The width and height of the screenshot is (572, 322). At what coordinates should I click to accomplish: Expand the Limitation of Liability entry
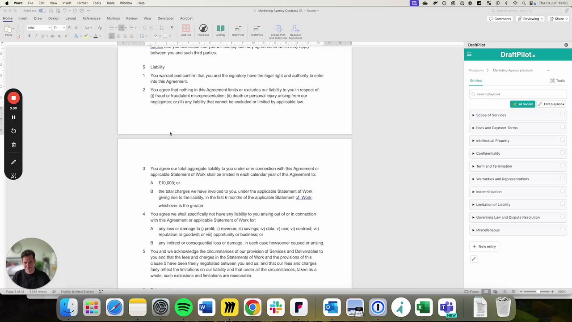pos(473,205)
